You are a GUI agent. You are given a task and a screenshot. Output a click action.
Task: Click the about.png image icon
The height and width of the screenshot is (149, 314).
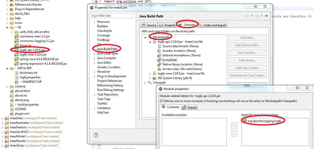[12, 100]
